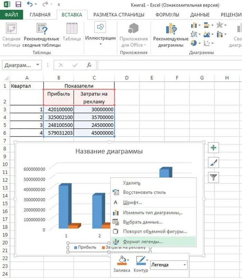242x278 pixels.
Task: Choose Изменить тип диаграммы... menu item
Action: tap(153, 213)
